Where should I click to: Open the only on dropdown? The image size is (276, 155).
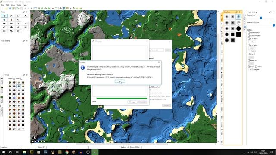click(251, 57)
